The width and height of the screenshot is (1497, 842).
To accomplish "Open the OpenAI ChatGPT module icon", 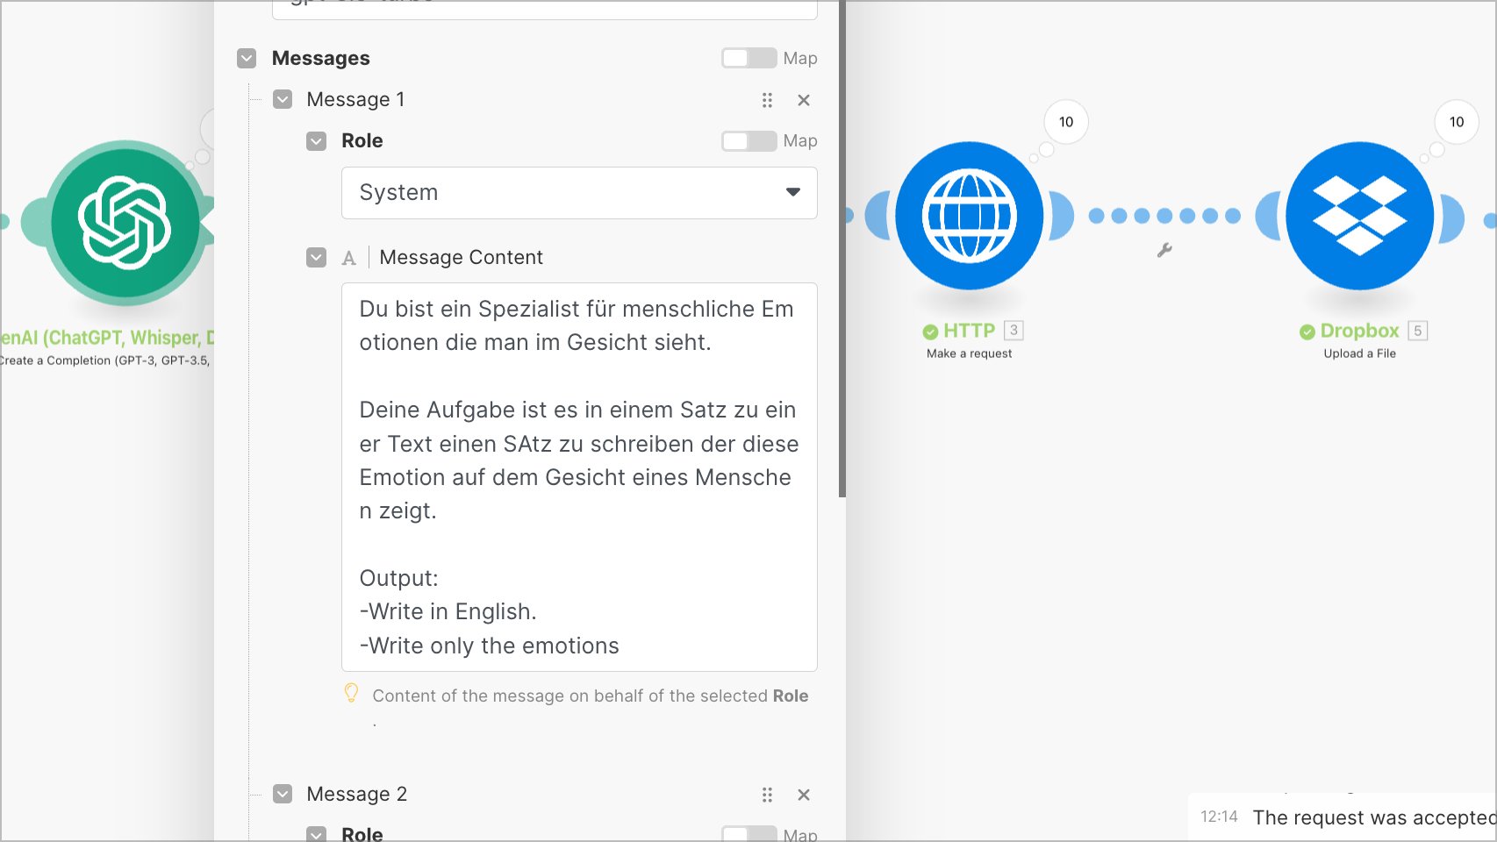I will (x=125, y=223).
